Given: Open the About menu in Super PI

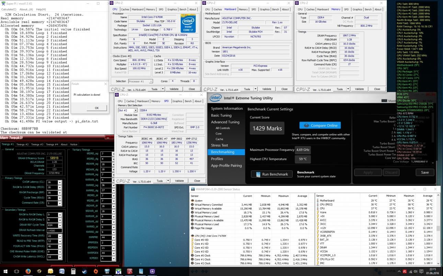Looking at the screenshot, I should pyautogui.click(x=26, y=9).
